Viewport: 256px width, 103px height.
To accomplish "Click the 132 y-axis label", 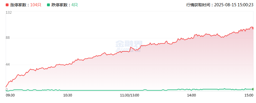I will [9, 13].
